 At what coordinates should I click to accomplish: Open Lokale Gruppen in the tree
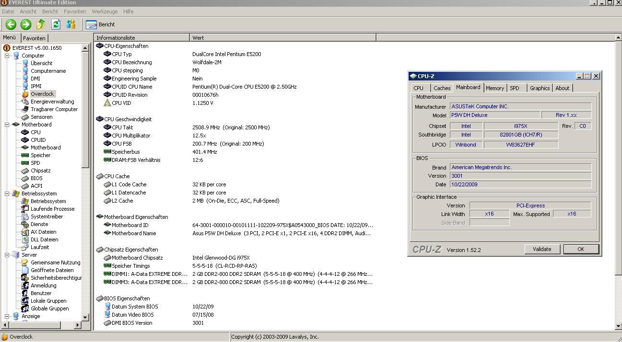tap(48, 301)
